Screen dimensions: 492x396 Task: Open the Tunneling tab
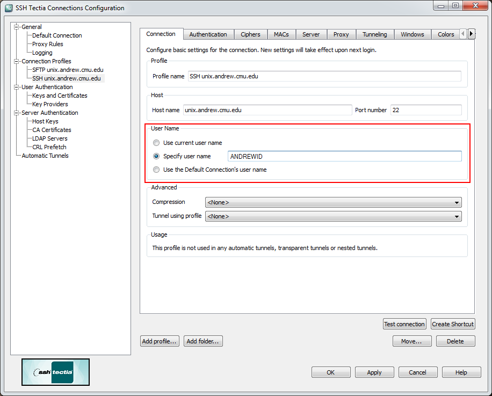coord(375,34)
